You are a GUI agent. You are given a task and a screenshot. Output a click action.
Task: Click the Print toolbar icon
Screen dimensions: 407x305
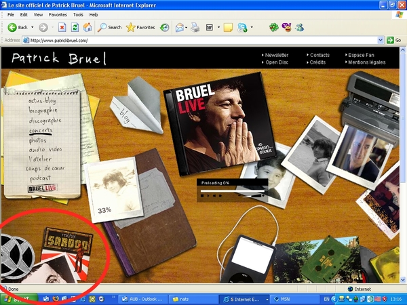click(x=195, y=27)
